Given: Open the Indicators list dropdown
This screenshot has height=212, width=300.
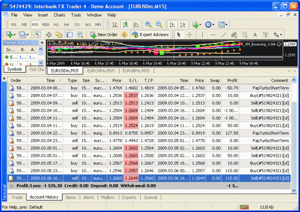Looking at the screenshot, I should (x=197, y=24).
